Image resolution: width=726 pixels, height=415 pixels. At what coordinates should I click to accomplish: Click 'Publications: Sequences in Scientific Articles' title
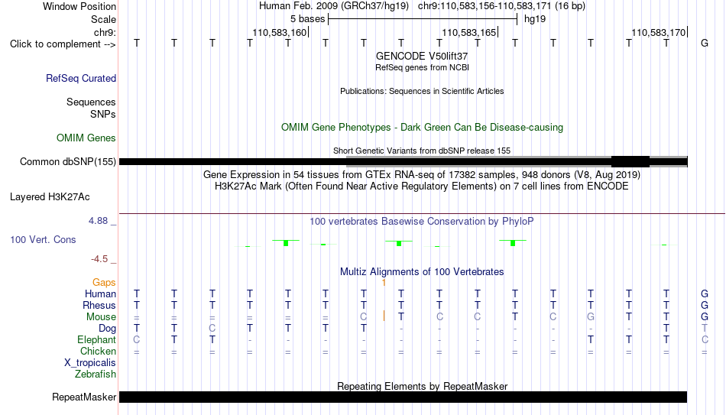[x=422, y=91]
